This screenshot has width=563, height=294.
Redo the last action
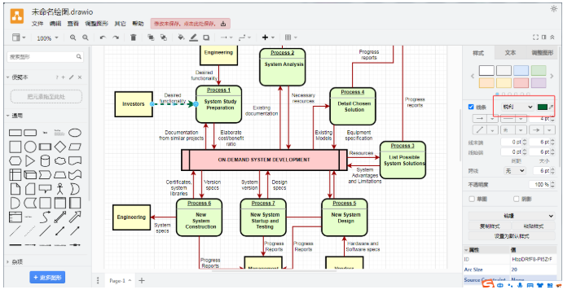click(x=116, y=37)
